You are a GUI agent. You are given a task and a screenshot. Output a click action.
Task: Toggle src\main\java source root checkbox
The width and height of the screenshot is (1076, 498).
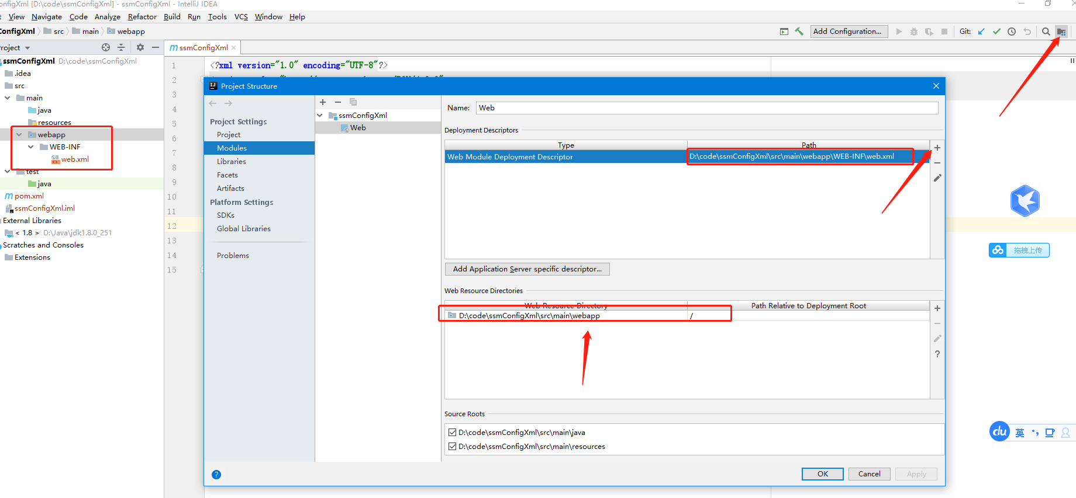pos(452,433)
